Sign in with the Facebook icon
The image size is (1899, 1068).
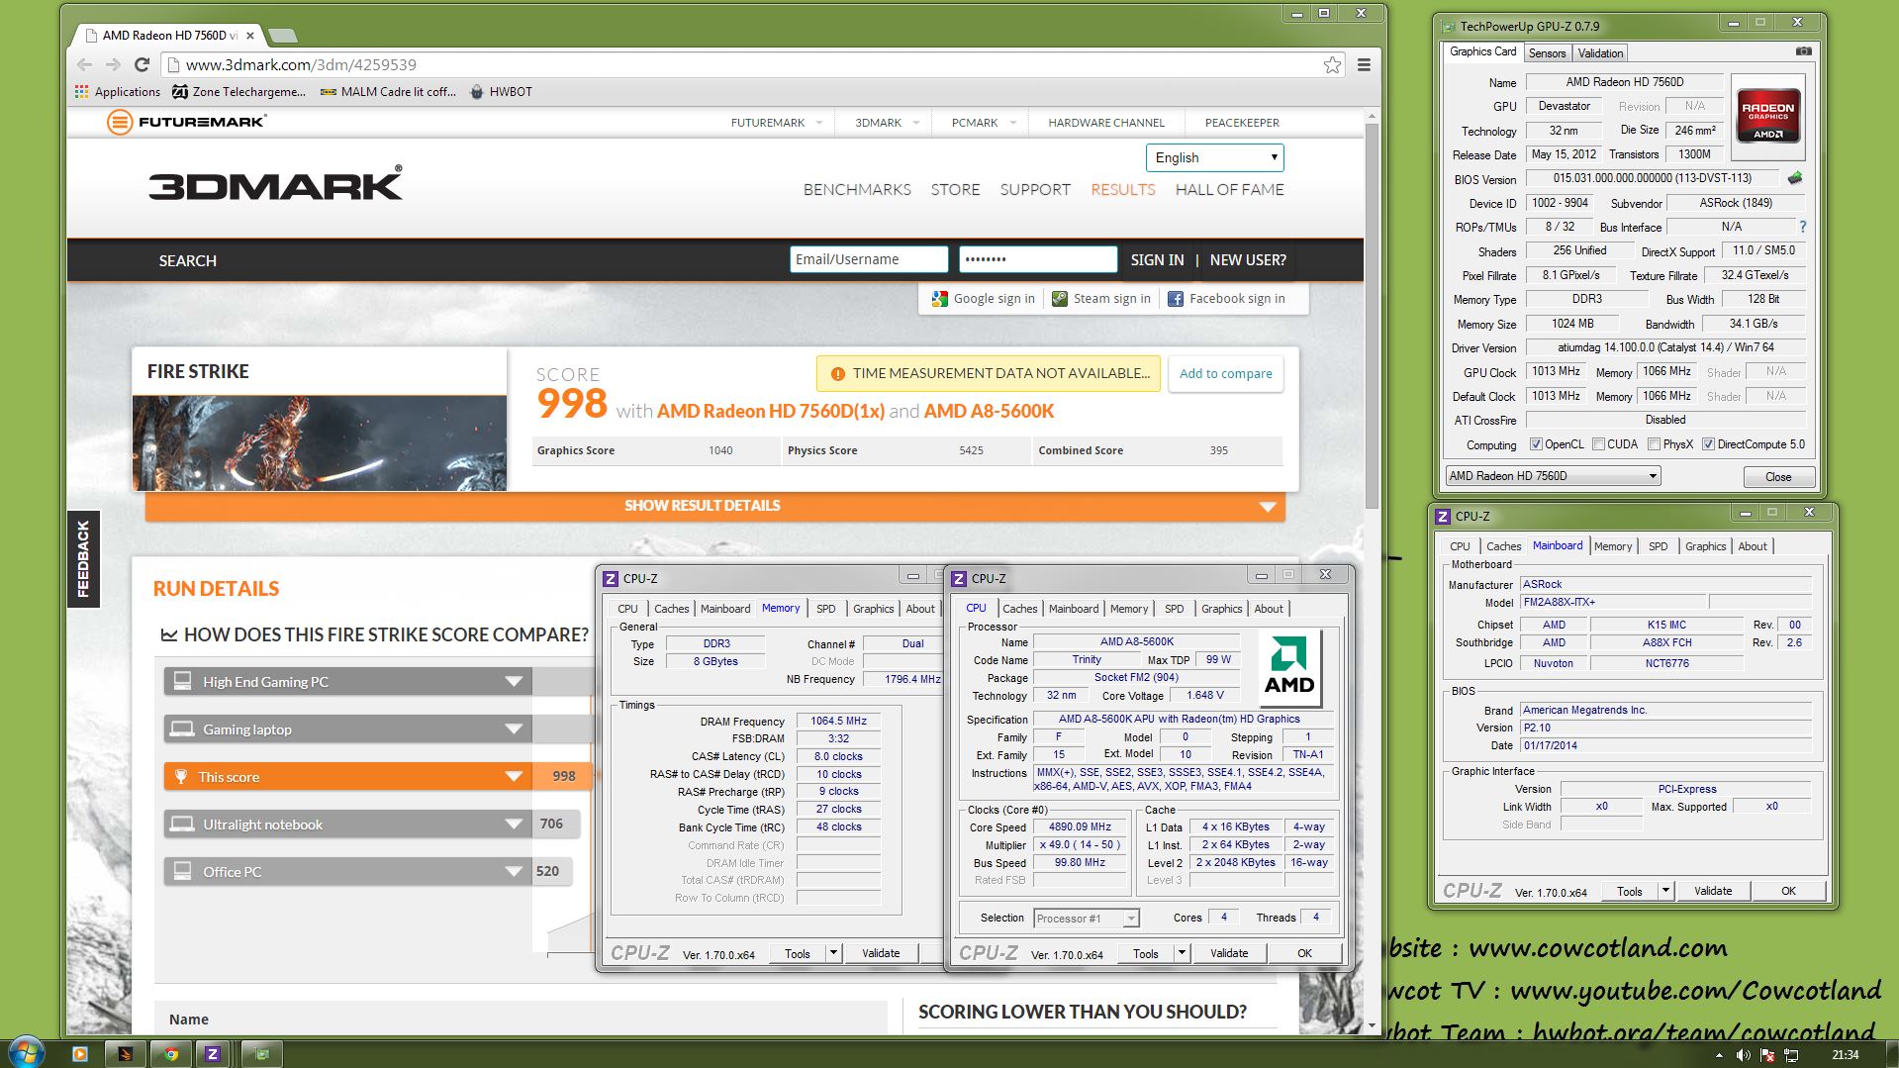pos(1176,298)
